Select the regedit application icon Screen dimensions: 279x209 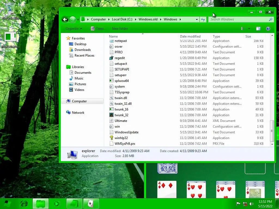[x=111, y=58]
